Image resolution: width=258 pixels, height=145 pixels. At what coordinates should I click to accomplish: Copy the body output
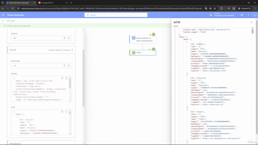pos(67,112)
